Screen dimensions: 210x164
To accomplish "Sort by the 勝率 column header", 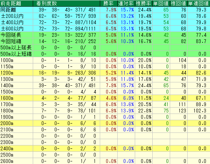I will click(x=109, y=3).
